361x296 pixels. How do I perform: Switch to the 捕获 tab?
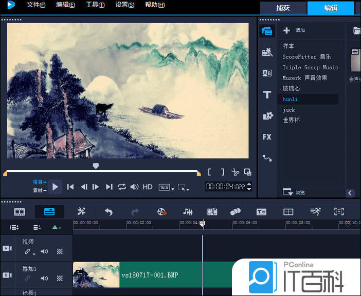pos(282,8)
